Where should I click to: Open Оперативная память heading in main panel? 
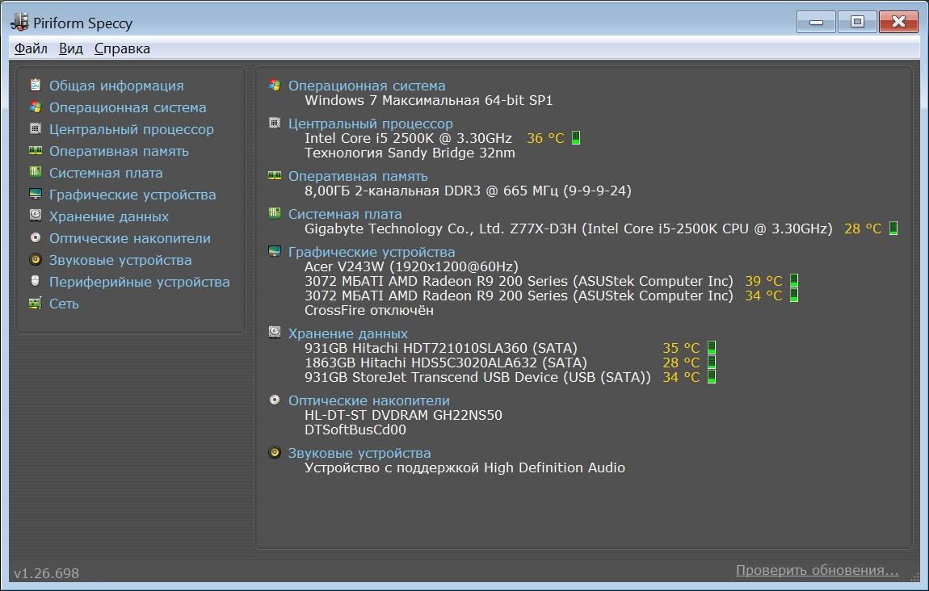click(x=358, y=176)
